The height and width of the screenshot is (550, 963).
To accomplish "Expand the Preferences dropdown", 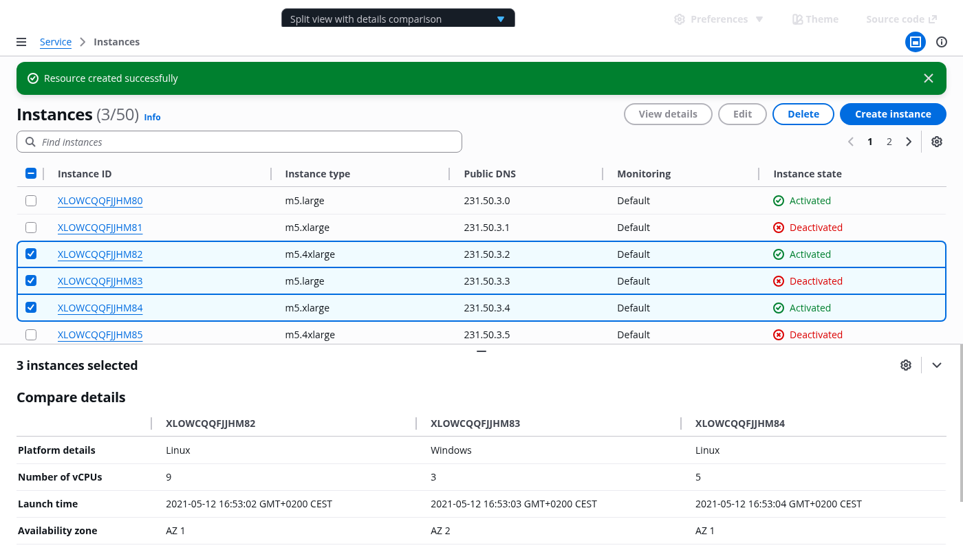I will [x=719, y=19].
